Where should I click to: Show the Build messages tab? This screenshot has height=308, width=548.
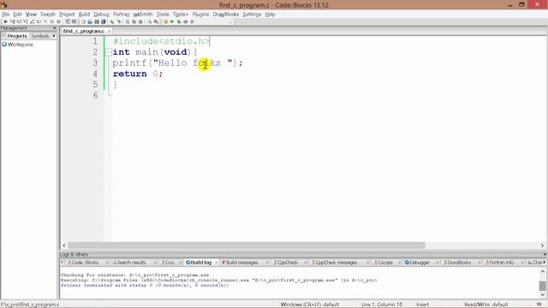point(241,263)
